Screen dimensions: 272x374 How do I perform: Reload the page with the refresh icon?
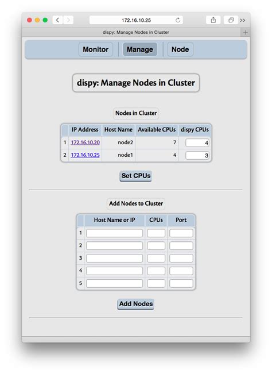click(178, 20)
